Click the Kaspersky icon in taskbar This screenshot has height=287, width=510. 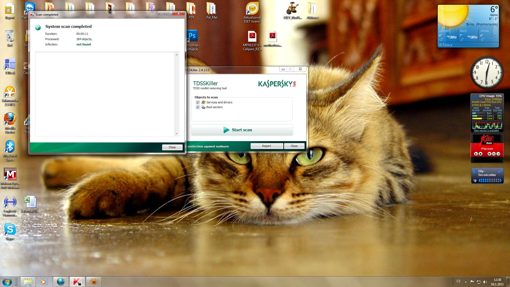click(x=77, y=282)
